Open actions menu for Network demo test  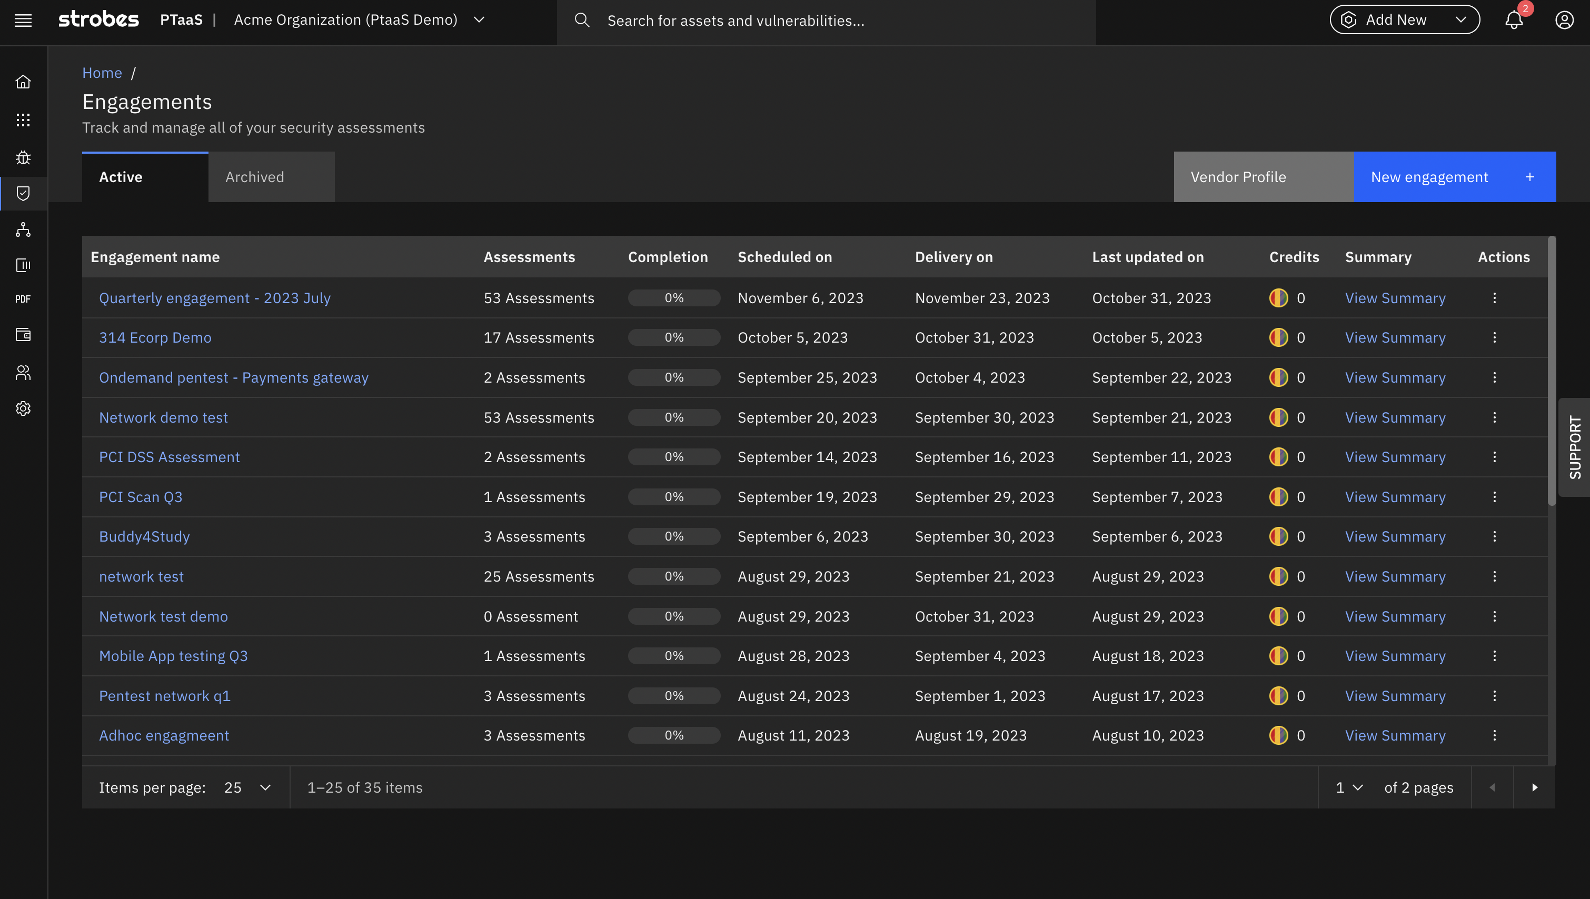click(1494, 417)
